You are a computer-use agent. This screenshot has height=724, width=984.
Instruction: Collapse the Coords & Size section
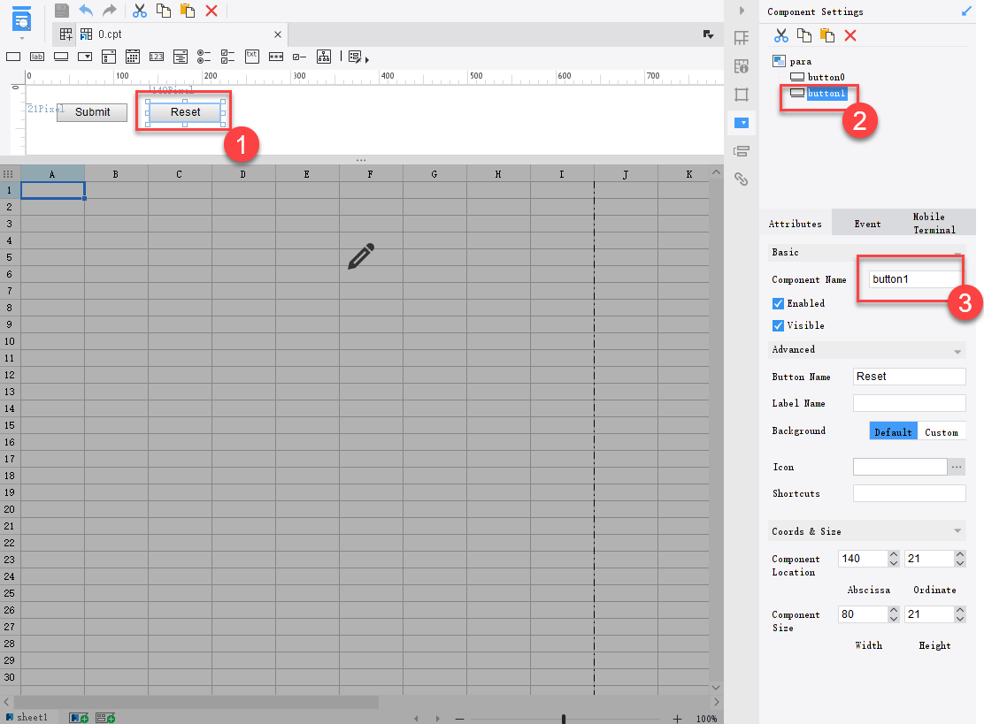click(956, 531)
